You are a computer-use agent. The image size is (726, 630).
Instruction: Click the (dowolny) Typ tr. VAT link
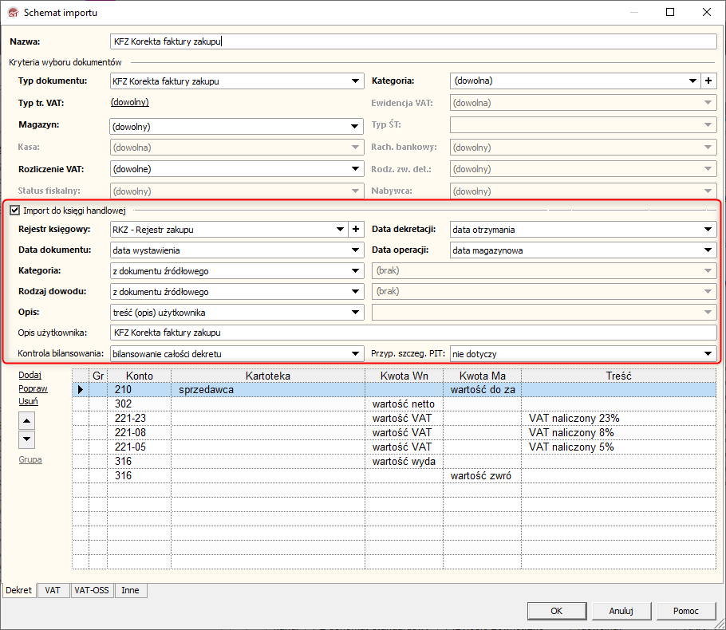[129, 102]
